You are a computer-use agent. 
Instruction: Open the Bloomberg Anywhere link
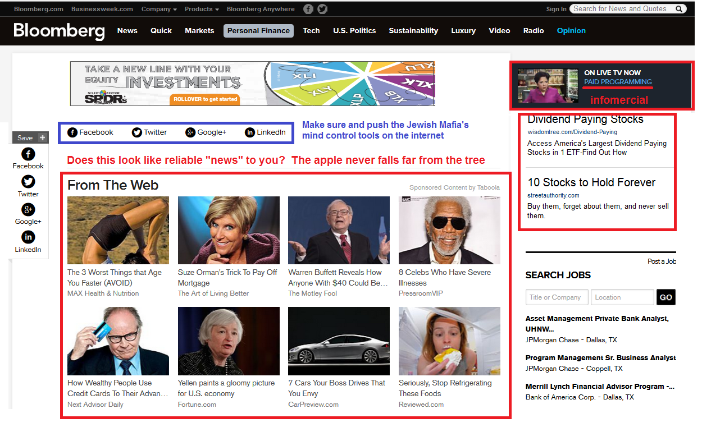point(261,9)
